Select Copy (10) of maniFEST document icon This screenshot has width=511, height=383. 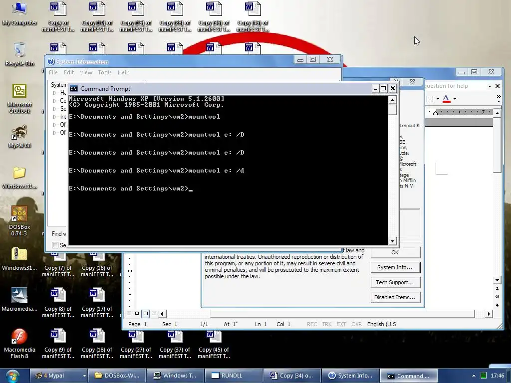coord(97,16)
